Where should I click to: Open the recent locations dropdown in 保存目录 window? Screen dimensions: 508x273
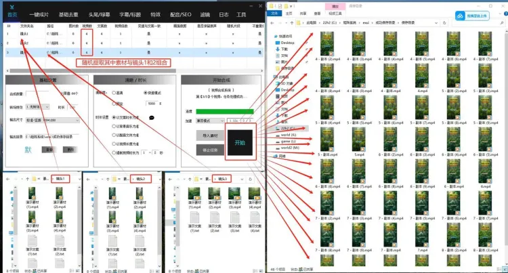click(x=287, y=23)
